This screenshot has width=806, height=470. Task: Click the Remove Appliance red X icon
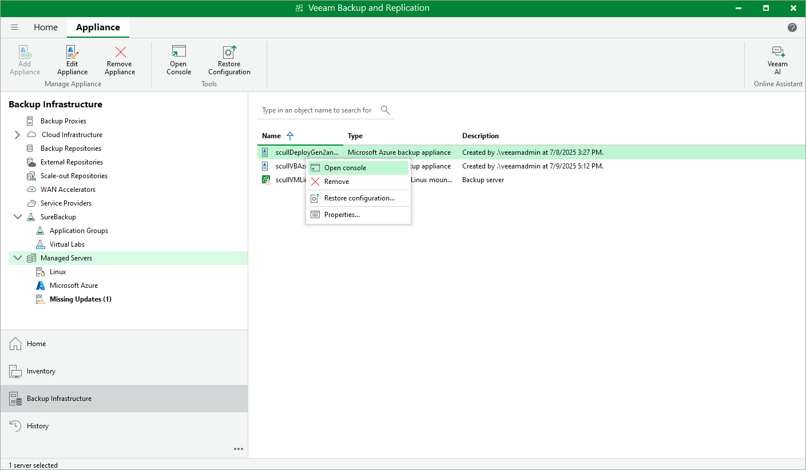tap(120, 52)
